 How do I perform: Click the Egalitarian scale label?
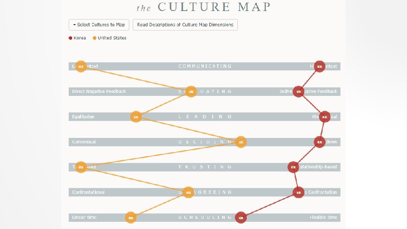(83, 117)
